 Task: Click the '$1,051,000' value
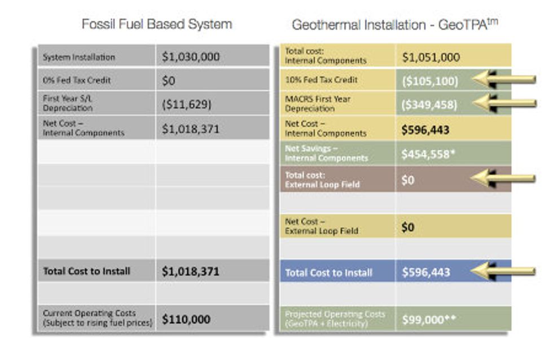(431, 57)
